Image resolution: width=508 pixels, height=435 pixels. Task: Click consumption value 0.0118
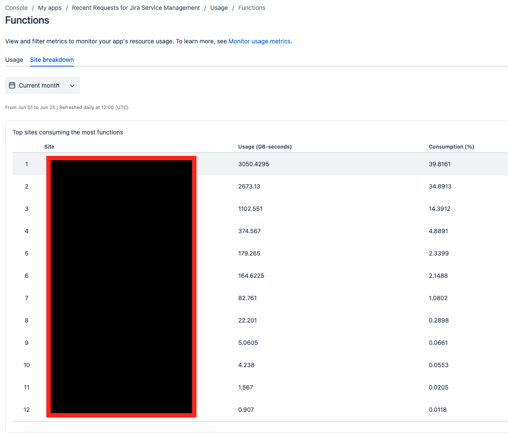438,410
